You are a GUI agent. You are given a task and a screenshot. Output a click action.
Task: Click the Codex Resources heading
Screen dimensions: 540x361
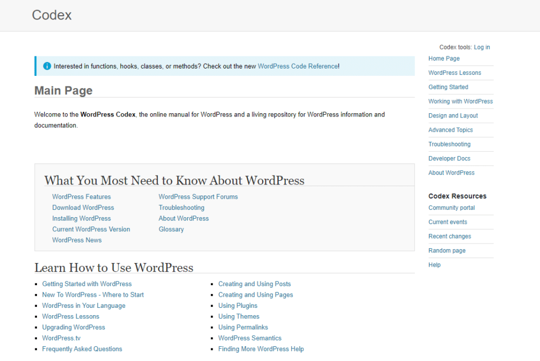[457, 196]
